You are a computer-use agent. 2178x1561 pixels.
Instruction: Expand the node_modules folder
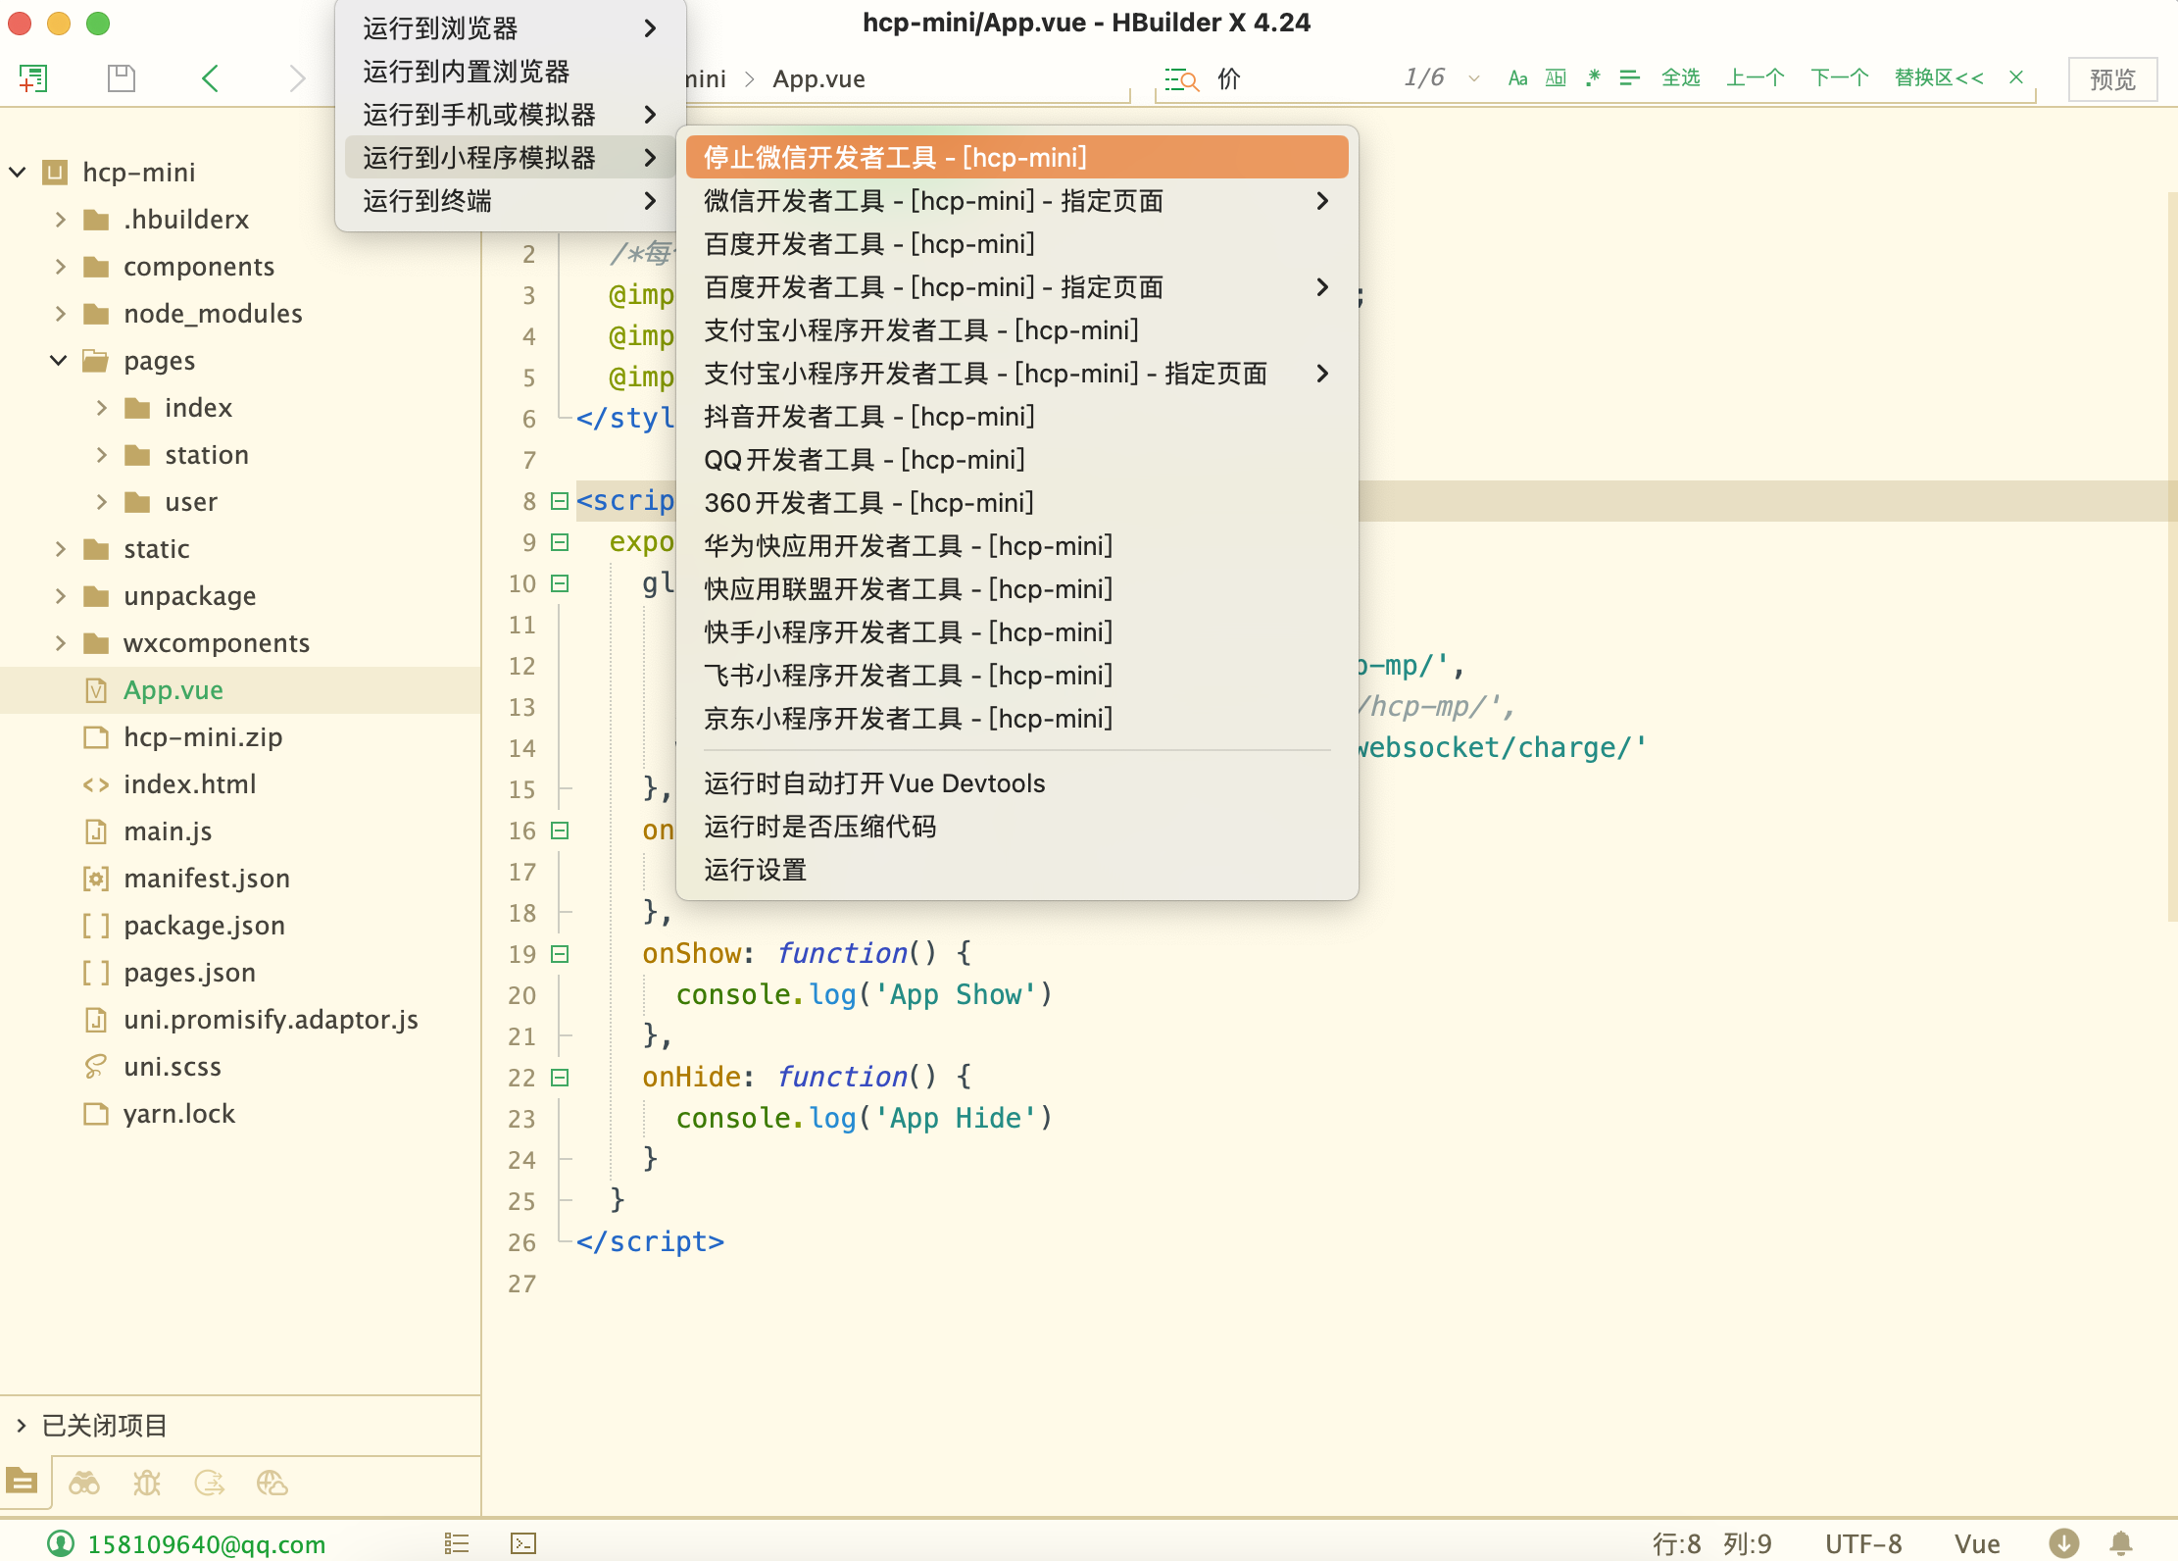click(x=60, y=314)
